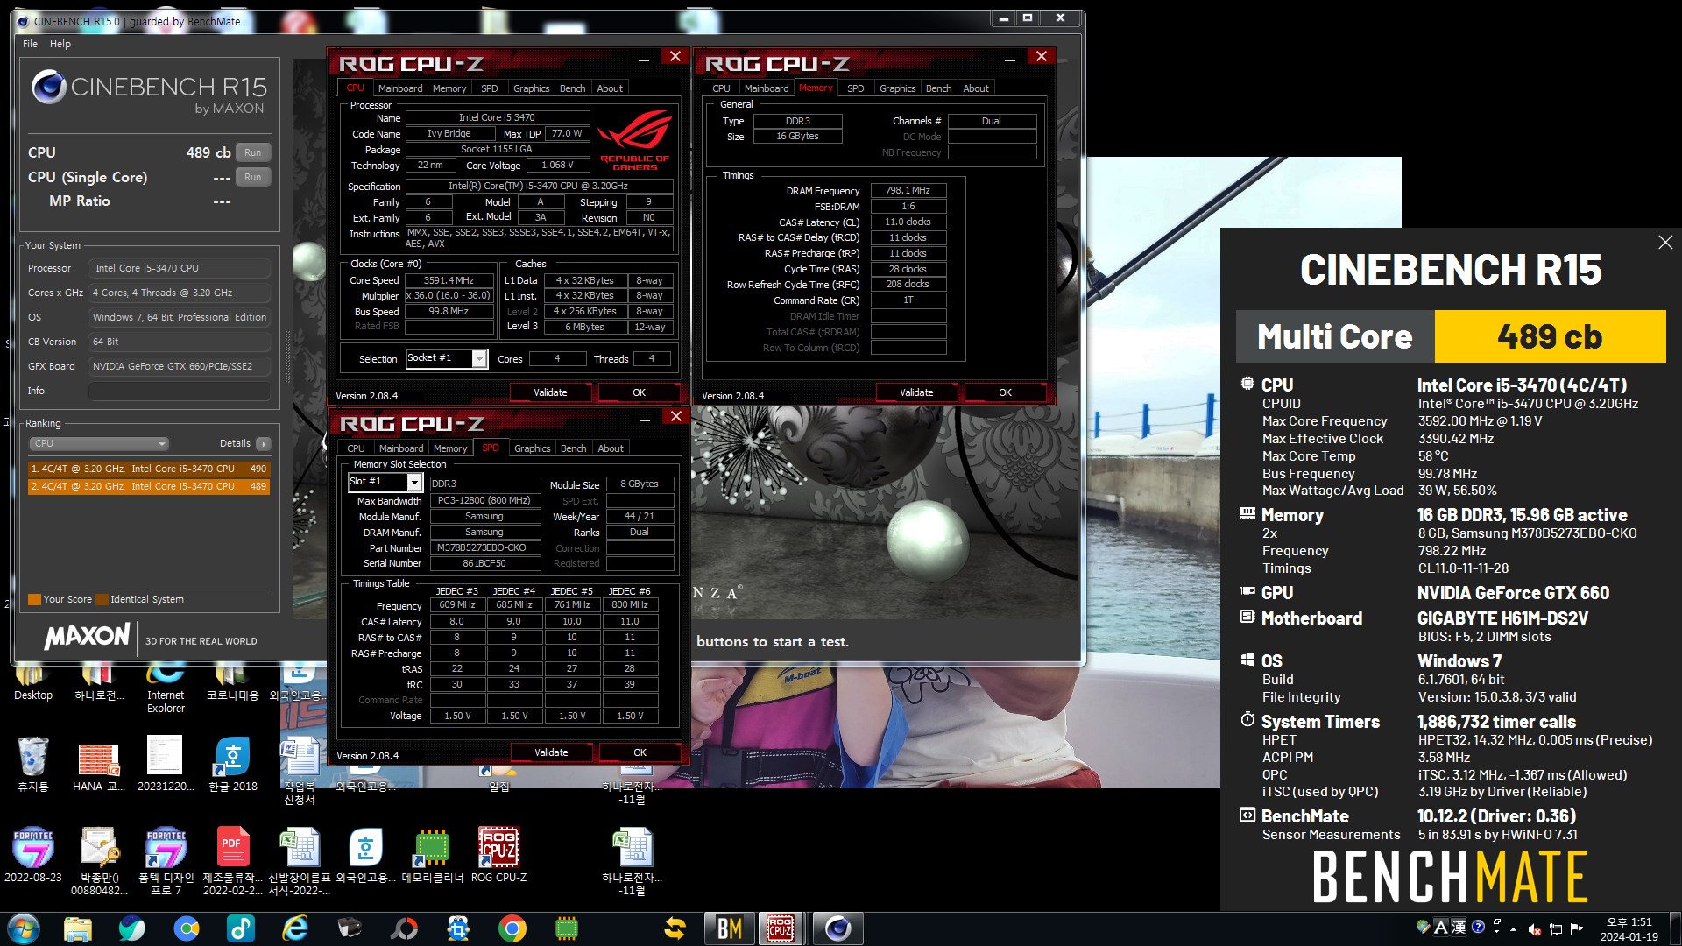Switch to Cinebench taskbar button
Viewport: 1682px width, 946px height.
click(838, 928)
